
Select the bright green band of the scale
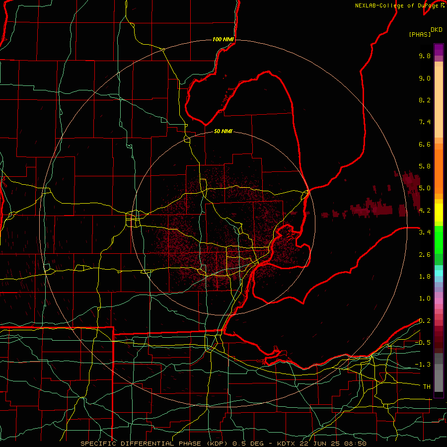click(439, 240)
